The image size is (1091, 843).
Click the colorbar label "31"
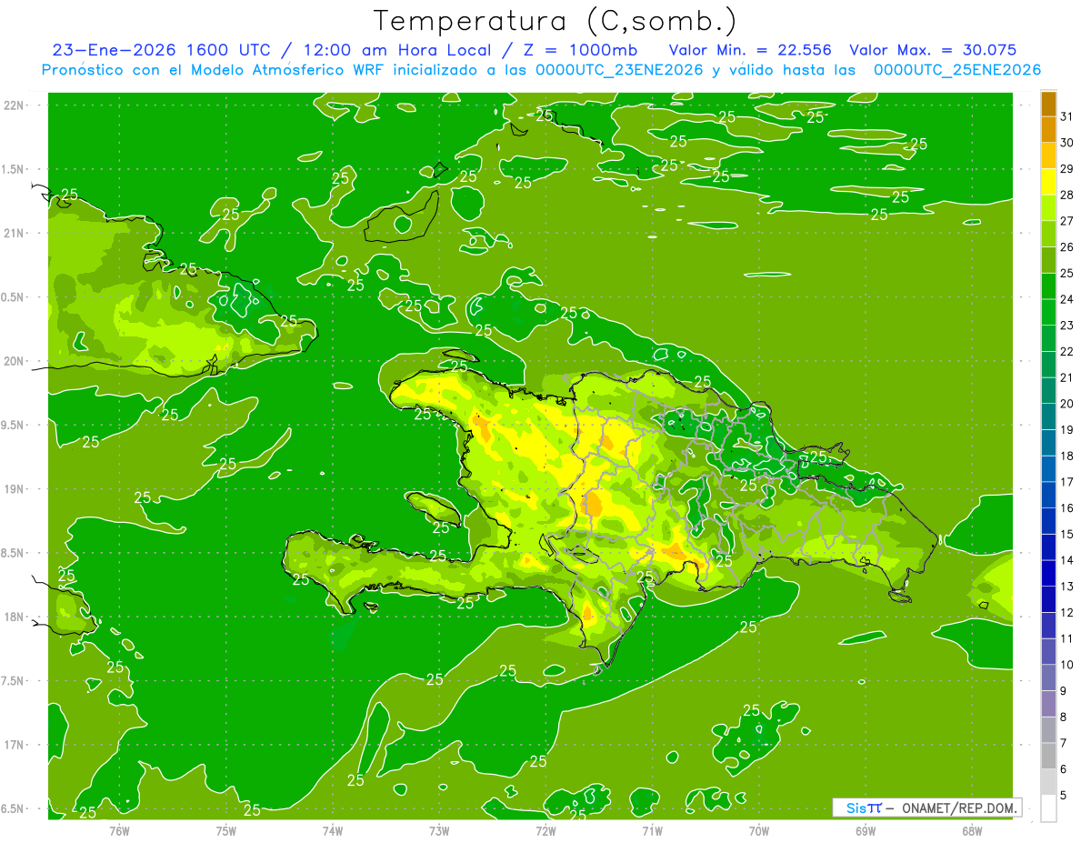coord(1067,116)
